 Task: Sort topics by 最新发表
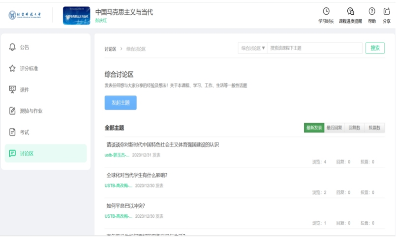[x=314, y=128]
